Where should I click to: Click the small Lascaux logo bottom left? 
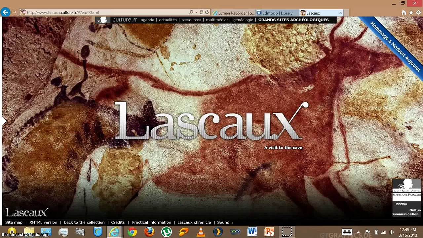(x=27, y=212)
